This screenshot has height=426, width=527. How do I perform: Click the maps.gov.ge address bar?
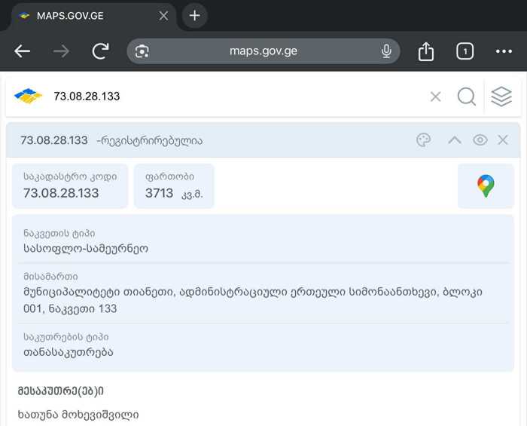263,51
